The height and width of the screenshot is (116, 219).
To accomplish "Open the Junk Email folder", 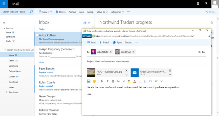I will click(13, 82).
